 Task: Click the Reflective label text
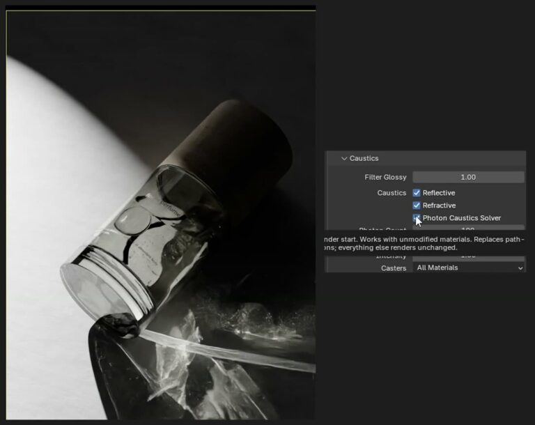pos(439,193)
